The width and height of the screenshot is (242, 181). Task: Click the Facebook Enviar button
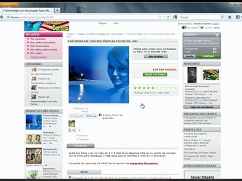coord(91,116)
